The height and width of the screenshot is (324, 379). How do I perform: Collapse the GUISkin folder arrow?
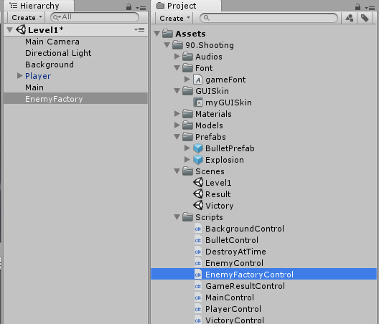[x=177, y=91]
